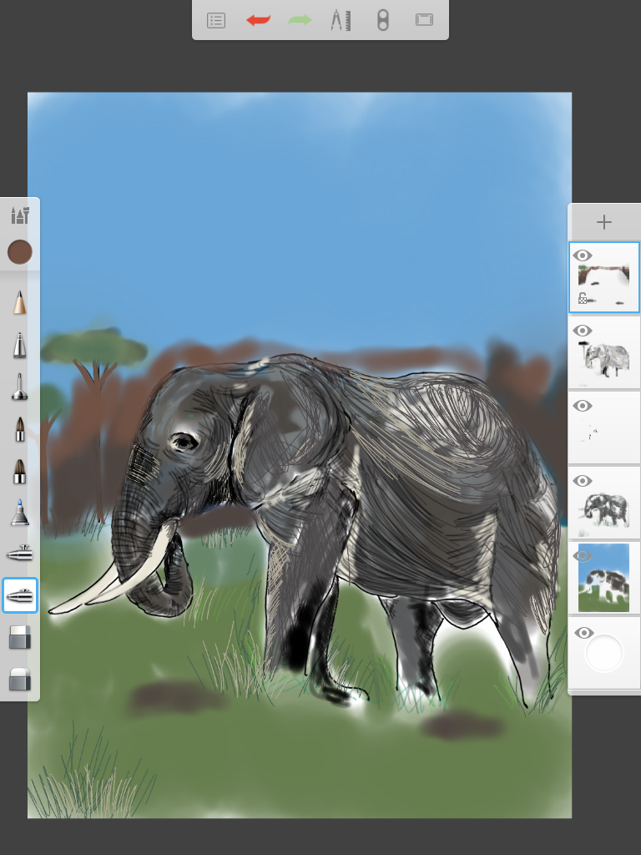Add a new layer with plus button

(604, 222)
